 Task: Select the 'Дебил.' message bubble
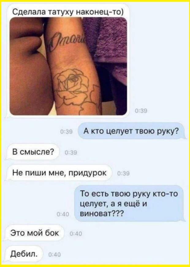pos(25,254)
